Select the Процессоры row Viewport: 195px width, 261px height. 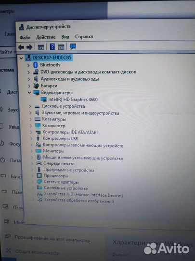click(56, 176)
